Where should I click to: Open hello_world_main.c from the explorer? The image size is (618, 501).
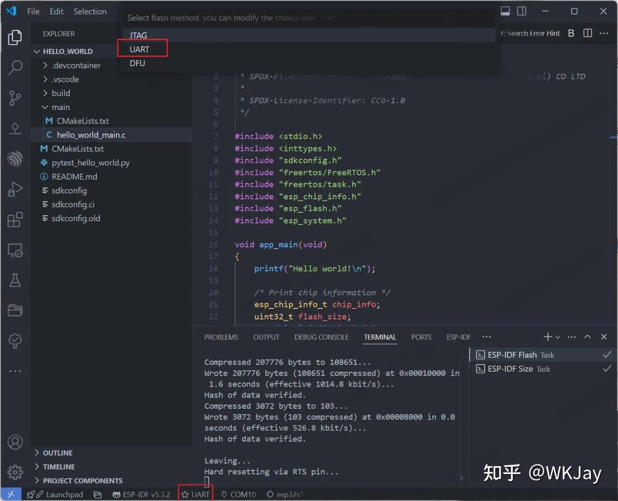coord(92,135)
